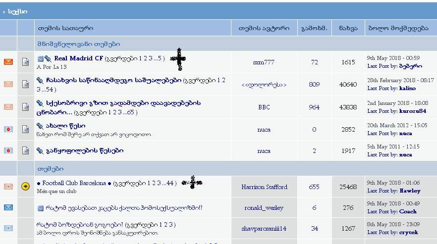Open the topic started by shavparosaniii14
The image size is (437, 244).
(80, 225)
